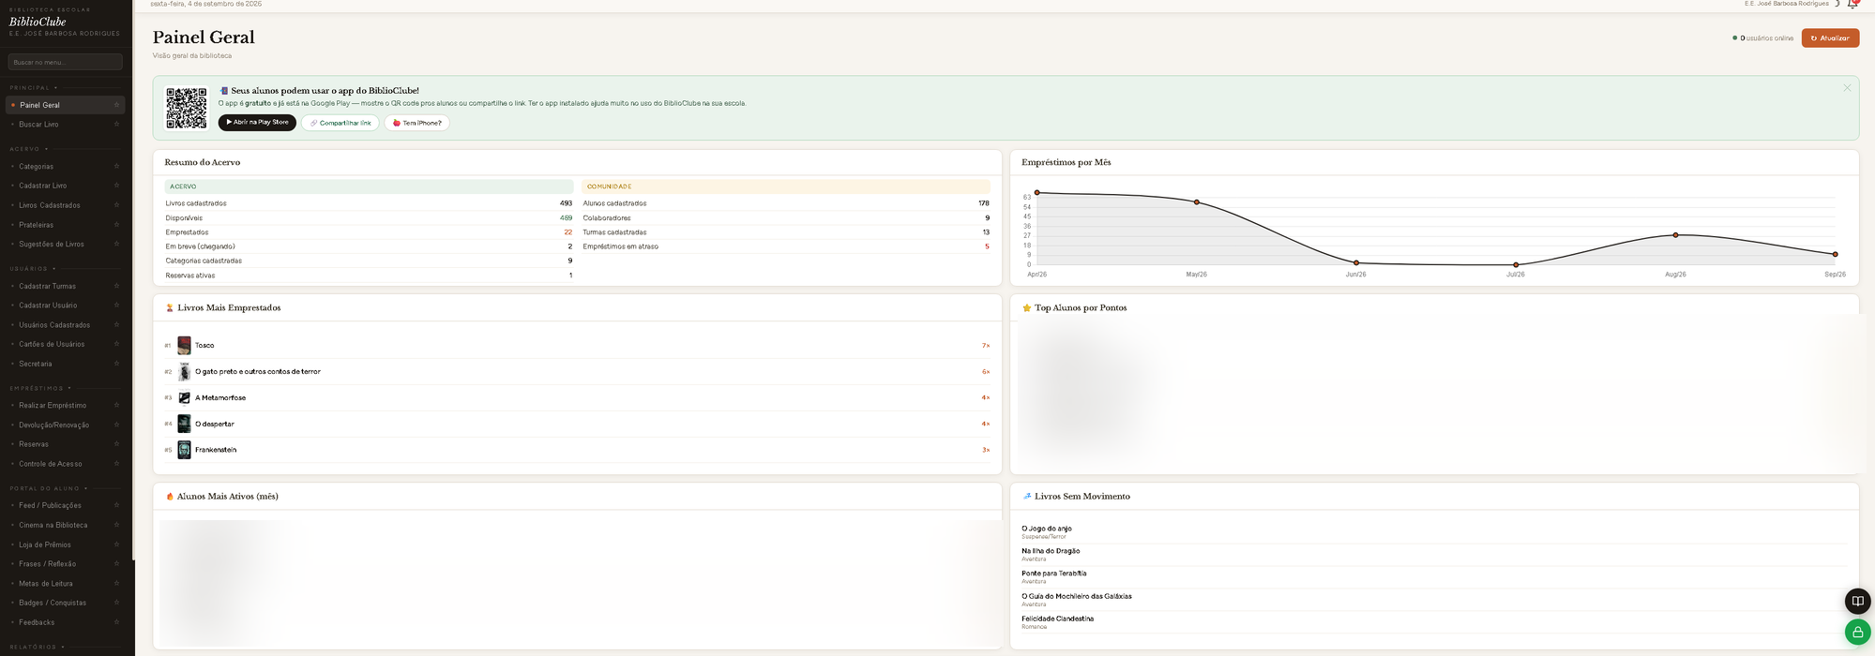1875x656 pixels.
Task: Click the star beside Prateleiras
Action: click(x=116, y=225)
